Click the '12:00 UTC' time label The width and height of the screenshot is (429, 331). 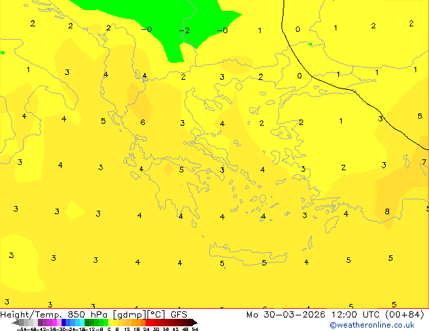(x=355, y=315)
